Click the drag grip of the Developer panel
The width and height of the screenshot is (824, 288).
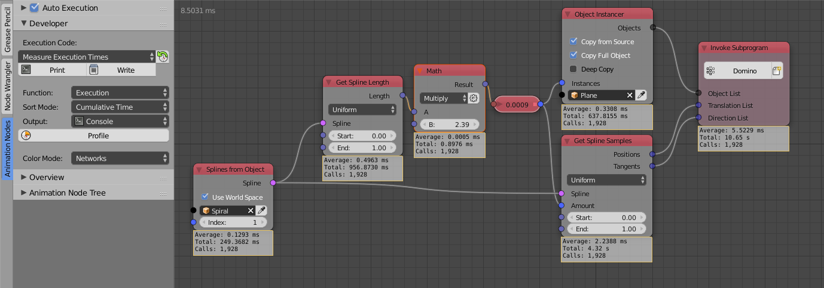coord(163,24)
